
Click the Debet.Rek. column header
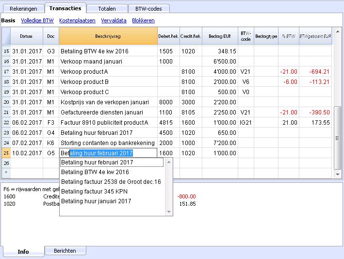pos(168,36)
